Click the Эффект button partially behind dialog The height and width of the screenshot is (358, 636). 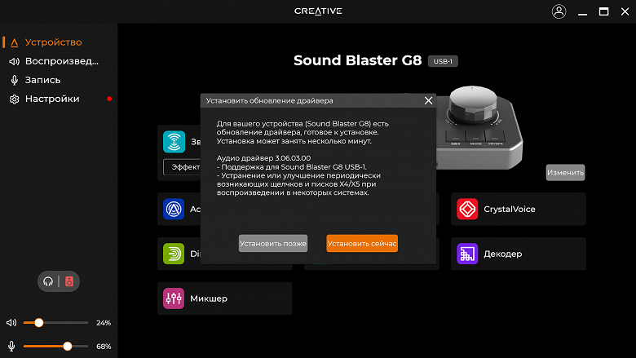pos(182,167)
